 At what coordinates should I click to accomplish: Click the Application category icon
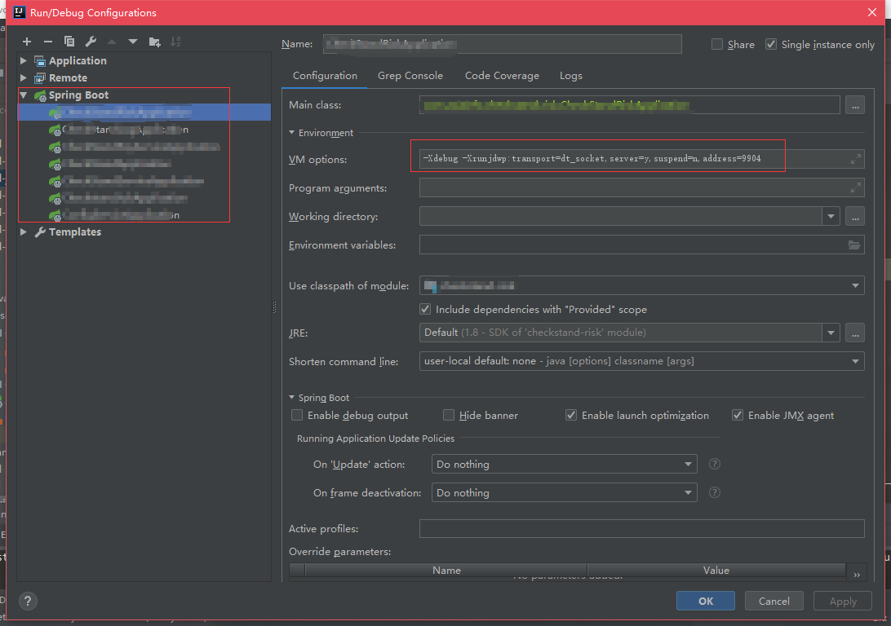pyautogui.click(x=40, y=61)
